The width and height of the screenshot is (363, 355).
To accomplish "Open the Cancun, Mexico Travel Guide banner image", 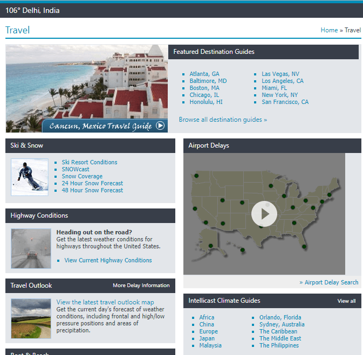I will click(x=87, y=88).
